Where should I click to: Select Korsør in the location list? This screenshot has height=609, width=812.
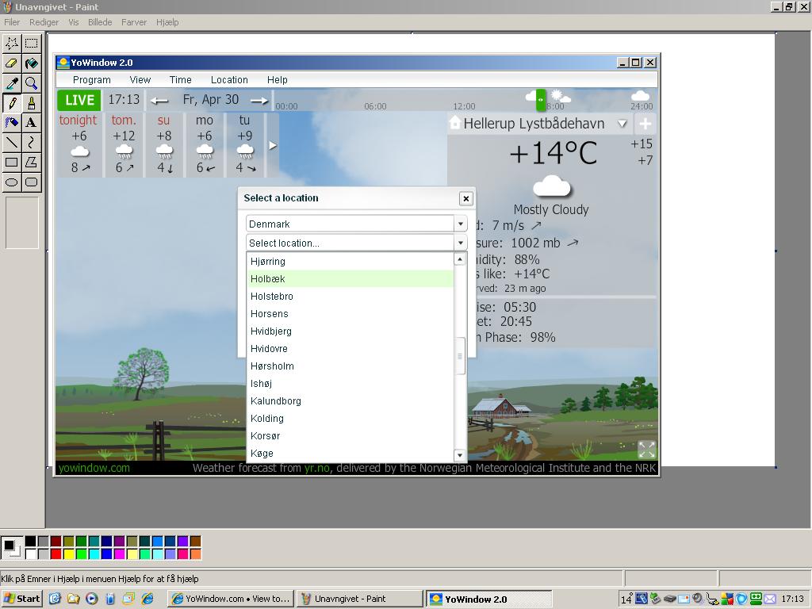[x=350, y=436]
